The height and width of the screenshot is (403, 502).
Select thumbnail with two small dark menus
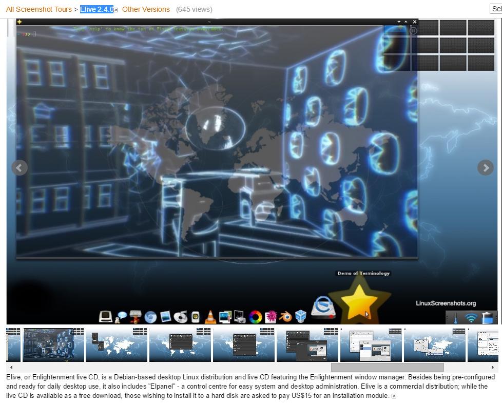[117, 345]
